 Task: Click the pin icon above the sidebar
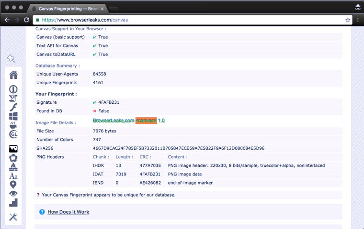11,58
